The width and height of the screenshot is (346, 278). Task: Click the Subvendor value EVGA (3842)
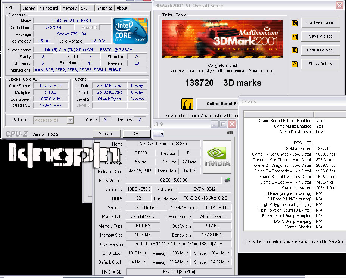click(x=205, y=189)
